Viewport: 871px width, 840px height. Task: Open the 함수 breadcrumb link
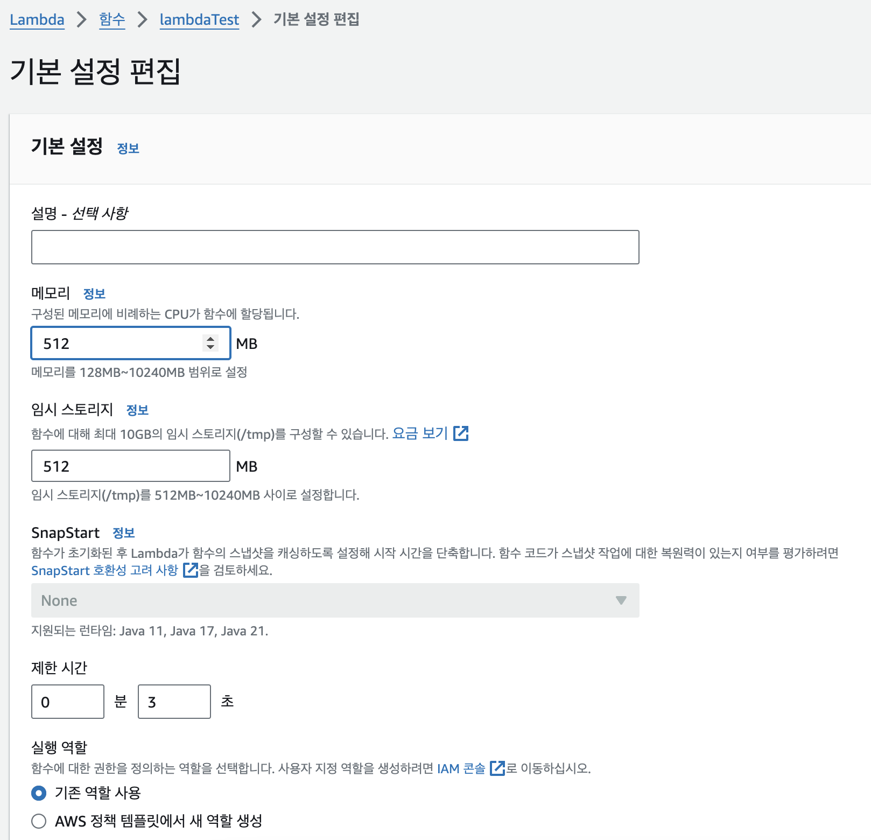[112, 19]
